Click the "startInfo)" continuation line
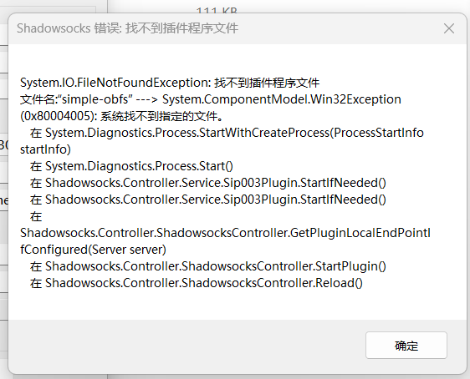This screenshot has height=379, width=470. [x=45, y=149]
